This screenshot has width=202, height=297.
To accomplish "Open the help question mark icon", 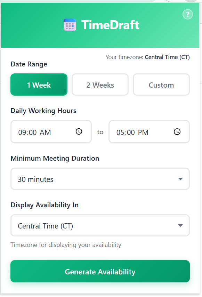I will (x=187, y=14).
